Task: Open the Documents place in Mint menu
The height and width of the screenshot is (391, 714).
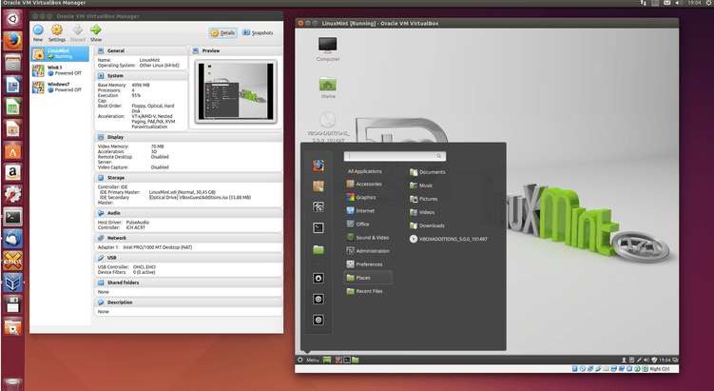Action: coord(428,172)
